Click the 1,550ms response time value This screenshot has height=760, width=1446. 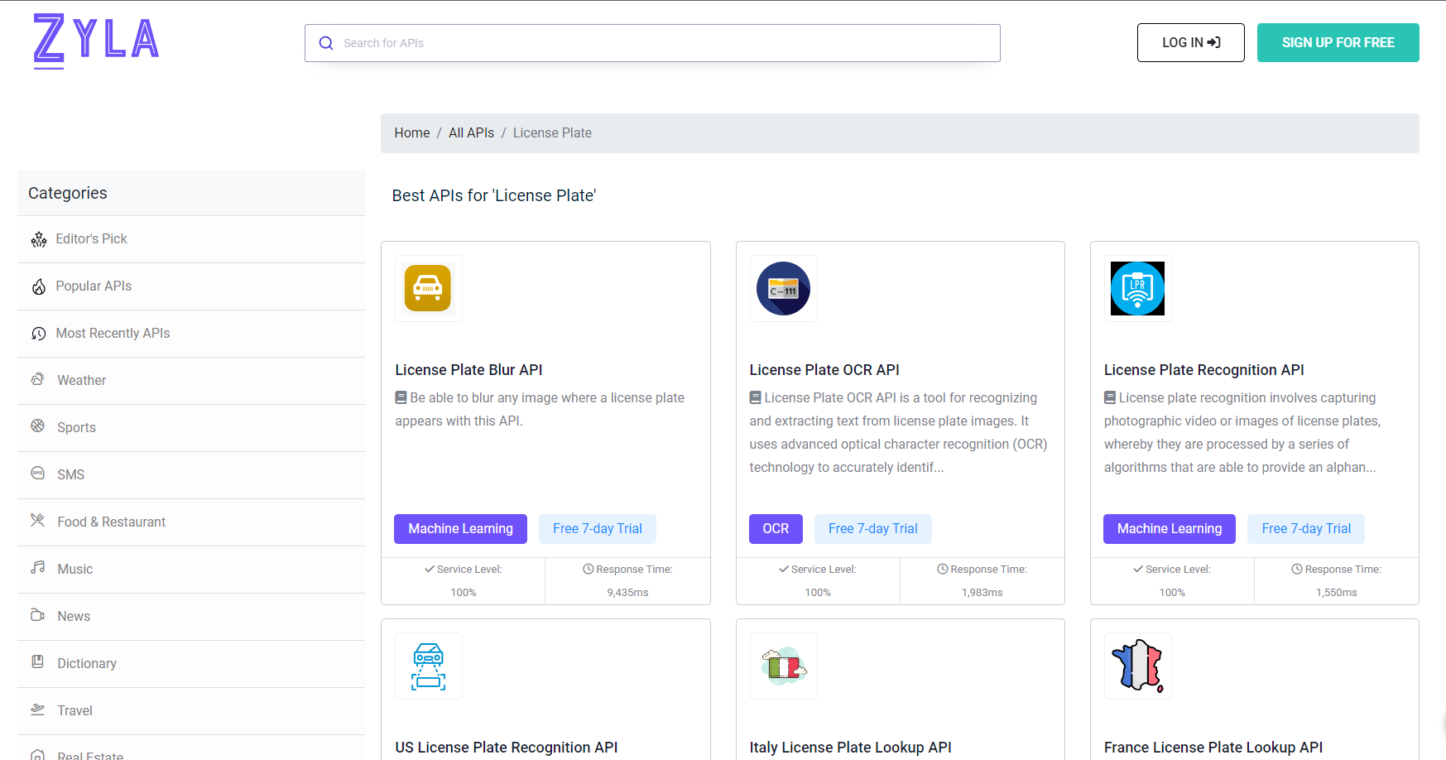click(1337, 593)
